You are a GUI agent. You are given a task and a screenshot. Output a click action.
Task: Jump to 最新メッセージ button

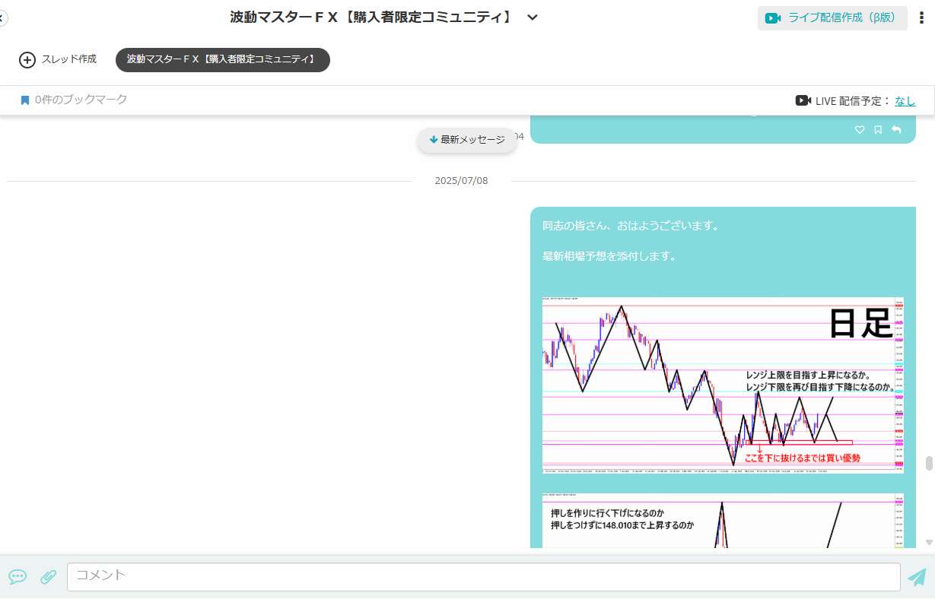click(x=466, y=140)
